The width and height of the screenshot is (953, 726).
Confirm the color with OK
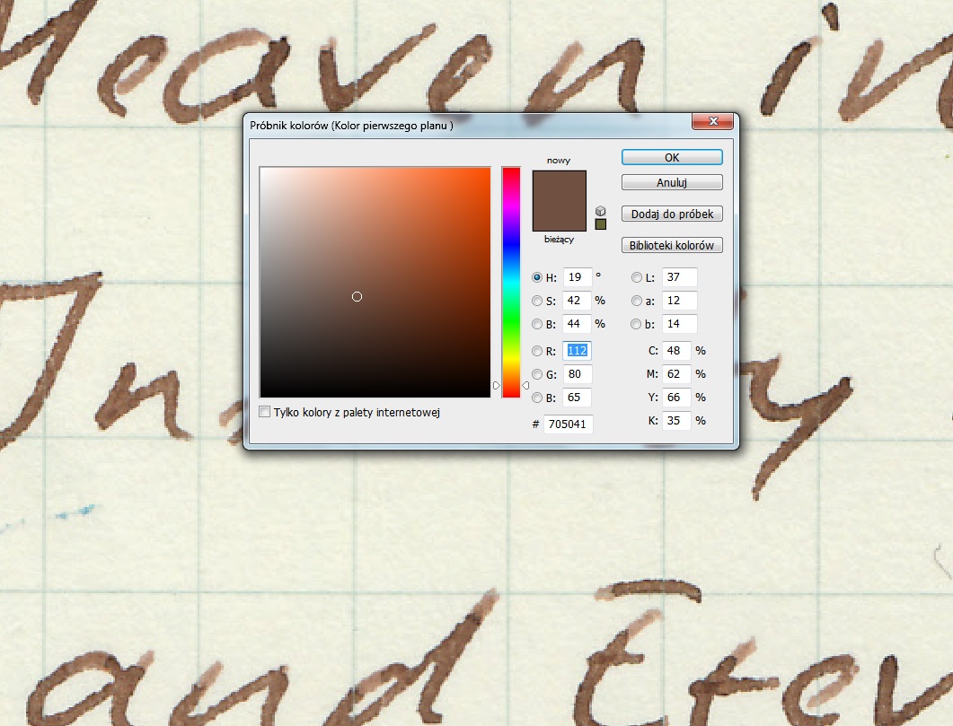[671, 156]
